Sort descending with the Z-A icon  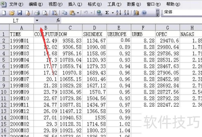point(127,13)
